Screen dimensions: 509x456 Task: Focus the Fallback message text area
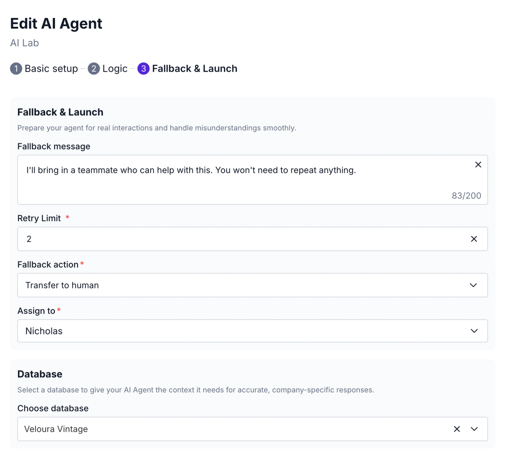pyautogui.click(x=252, y=180)
